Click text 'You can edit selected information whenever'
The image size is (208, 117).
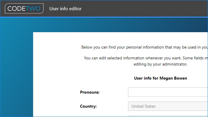point(123,58)
